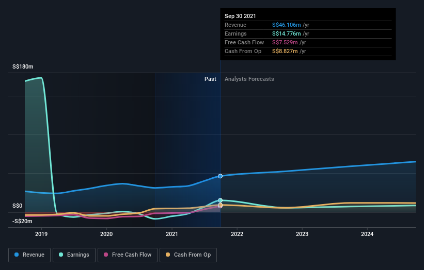Click the Revenue row label in tooltip
The image size is (424, 270).
coord(235,25)
